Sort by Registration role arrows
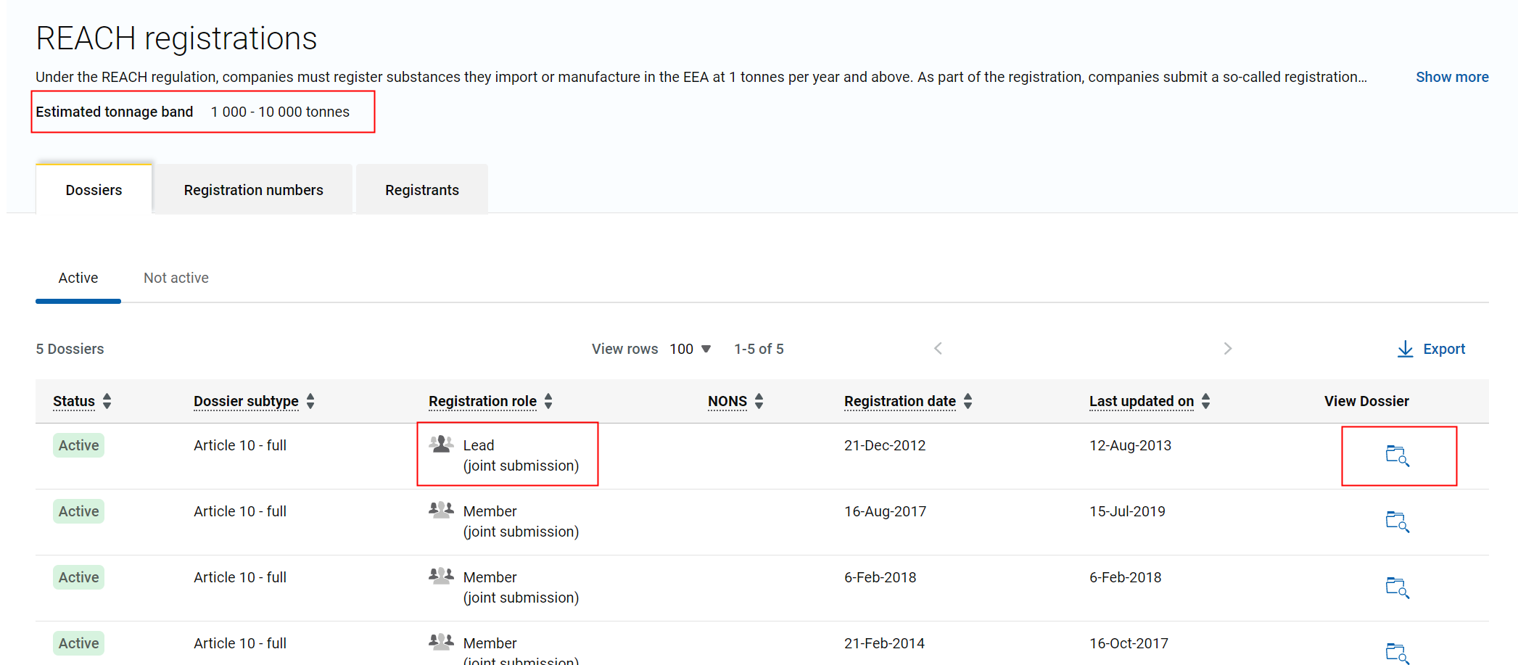 pos(548,401)
